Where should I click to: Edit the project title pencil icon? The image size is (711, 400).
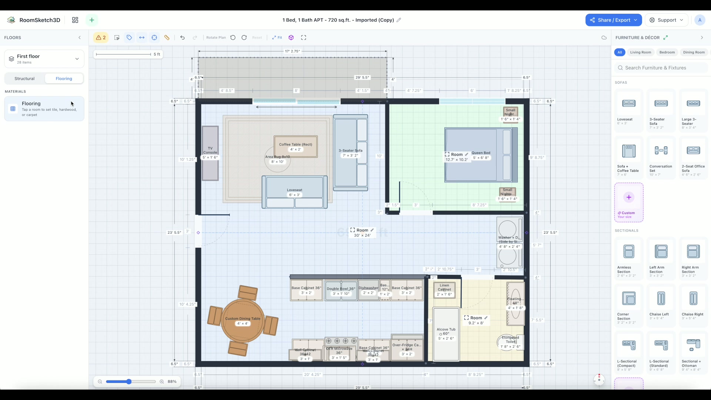399,20
